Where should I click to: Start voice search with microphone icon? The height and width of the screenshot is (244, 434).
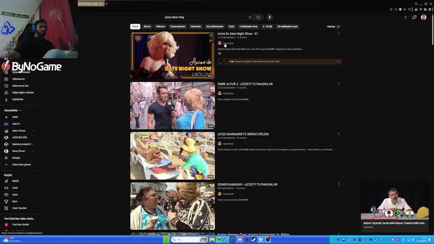(270, 17)
